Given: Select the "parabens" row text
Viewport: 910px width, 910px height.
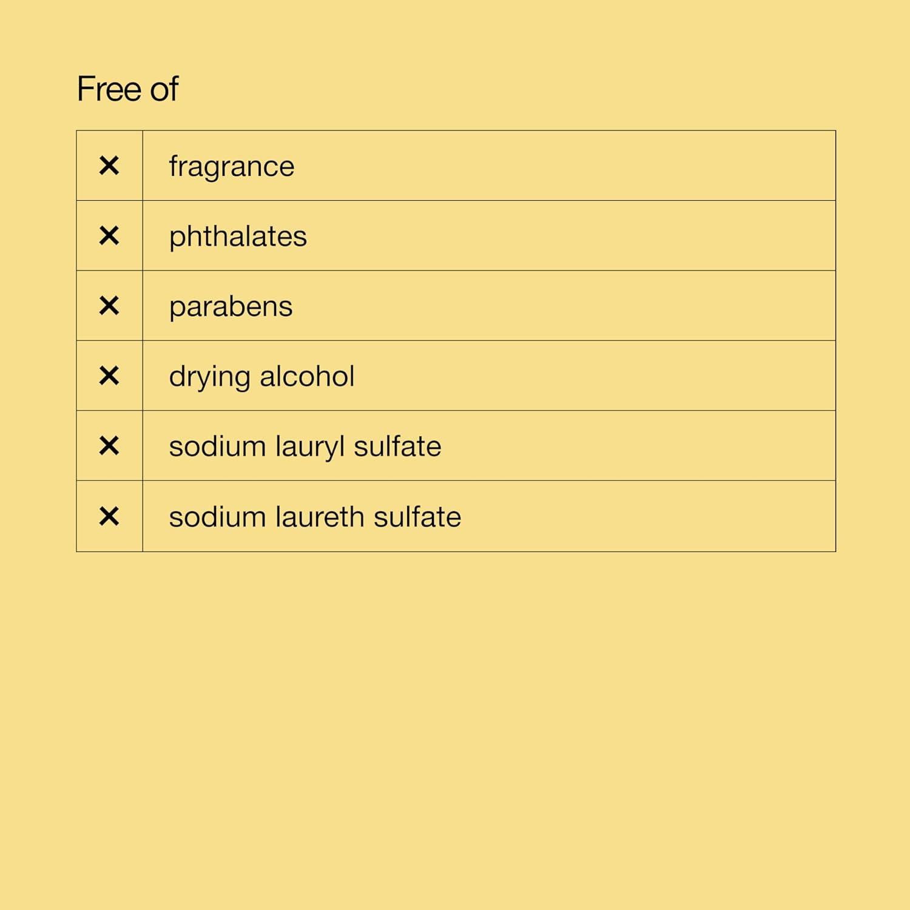Looking at the screenshot, I should (231, 306).
